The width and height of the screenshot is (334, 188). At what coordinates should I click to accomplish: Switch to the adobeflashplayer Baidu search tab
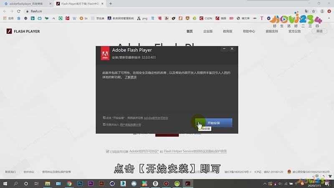coord(26,4)
